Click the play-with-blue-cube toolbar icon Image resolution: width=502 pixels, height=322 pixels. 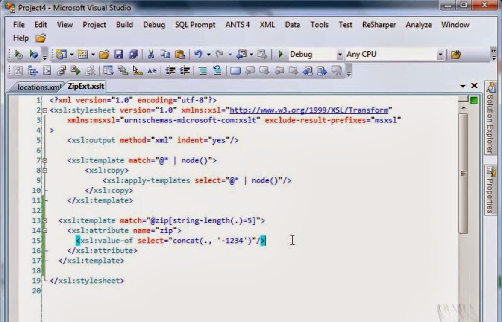click(33, 54)
